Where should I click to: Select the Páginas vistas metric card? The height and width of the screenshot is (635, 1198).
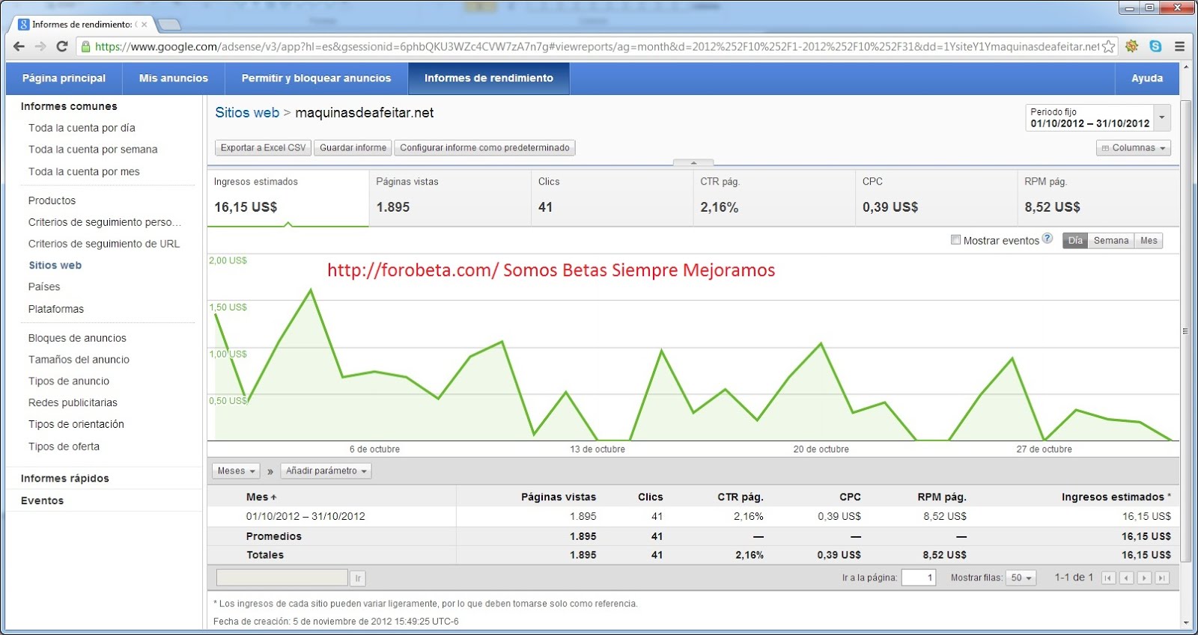(x=450, y=198)
